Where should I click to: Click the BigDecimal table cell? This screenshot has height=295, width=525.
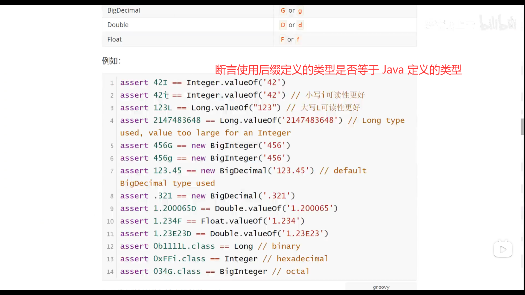coord(124,10)
